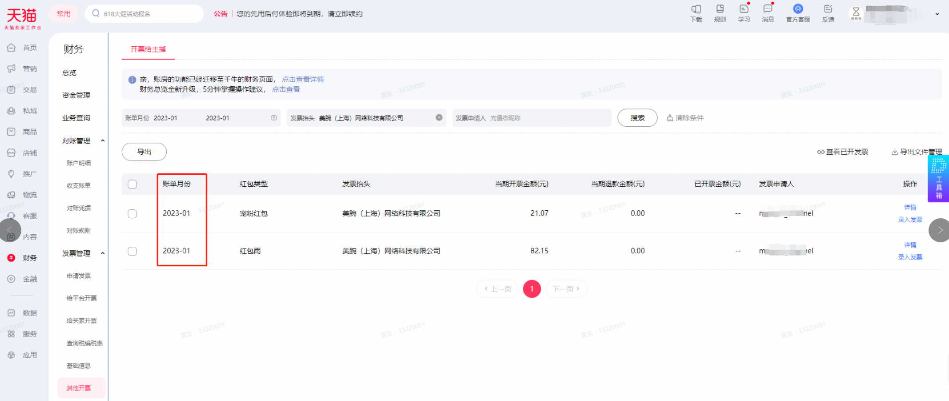Viewport: 949px width, 401px height.
Task: Open 详情 for 宠粉红包 row
Action: point(910,208)
